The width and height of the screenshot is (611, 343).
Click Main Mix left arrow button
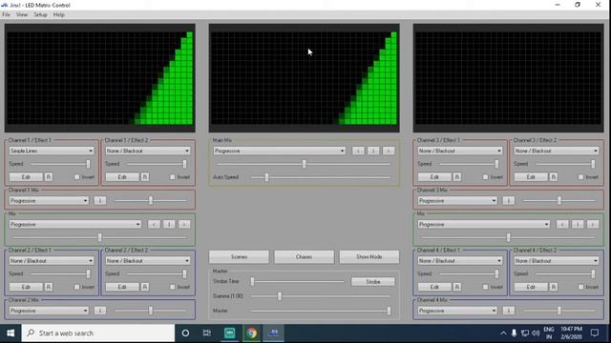pos(358,151)
